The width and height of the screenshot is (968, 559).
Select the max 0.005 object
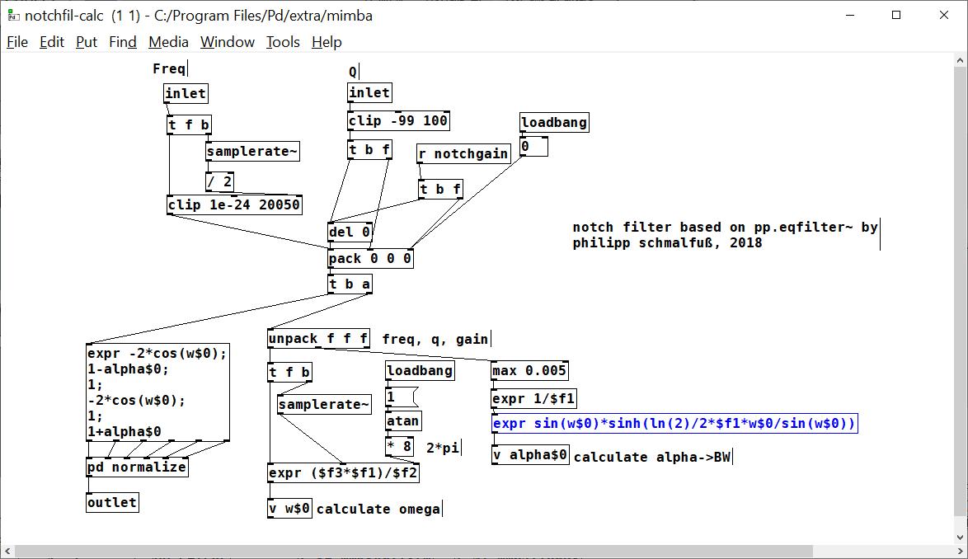pyautogui.click(x=529, y=371)
